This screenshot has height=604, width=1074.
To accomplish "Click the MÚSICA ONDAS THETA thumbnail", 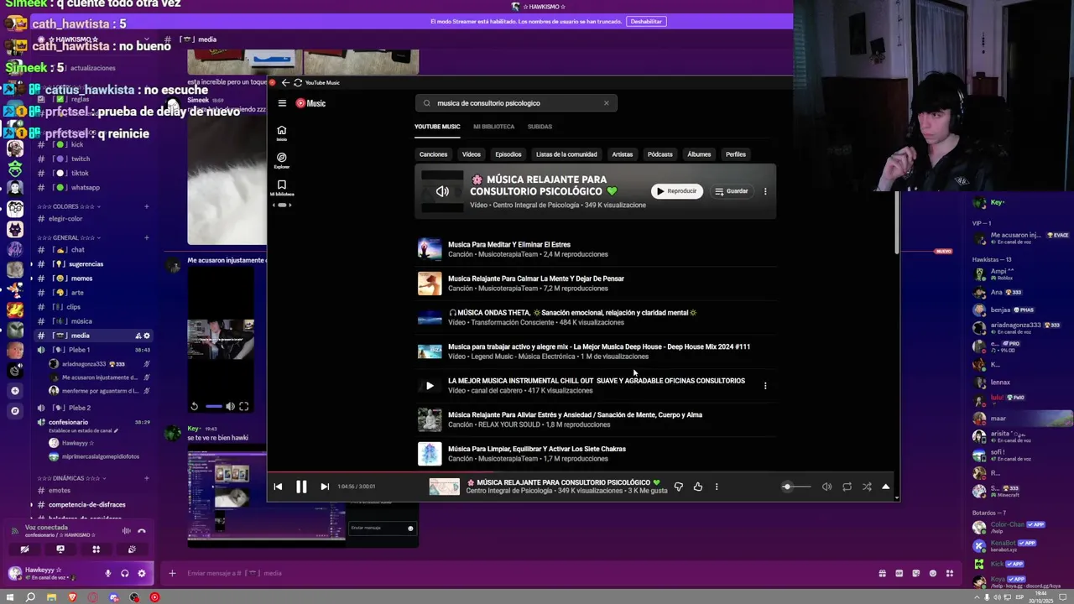I will tap(430, 318).
